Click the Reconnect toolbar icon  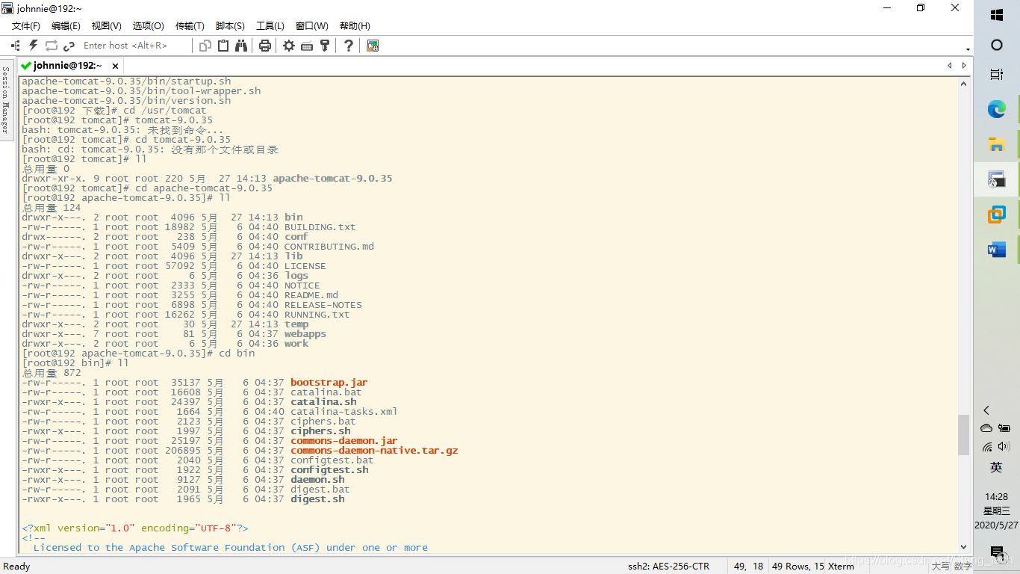click(52, 46)
